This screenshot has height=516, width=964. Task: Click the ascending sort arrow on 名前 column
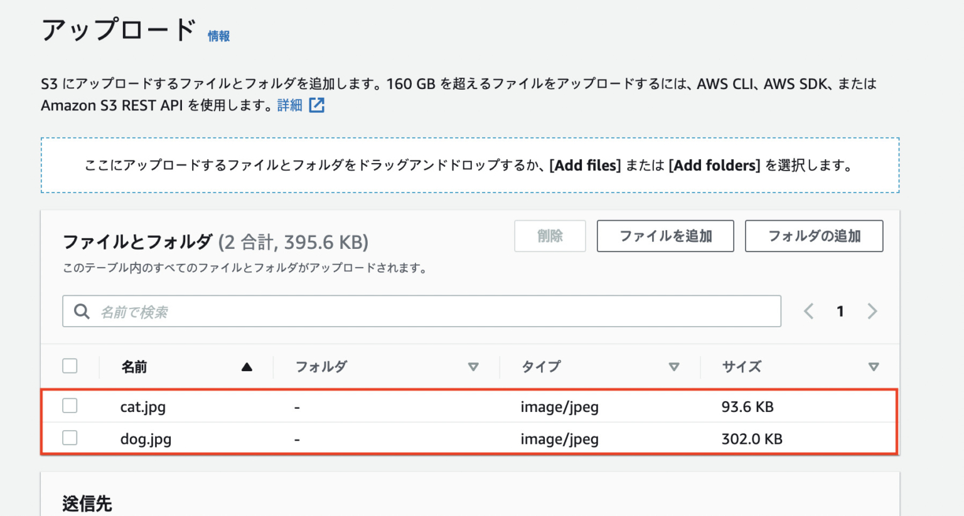point(247,366)
